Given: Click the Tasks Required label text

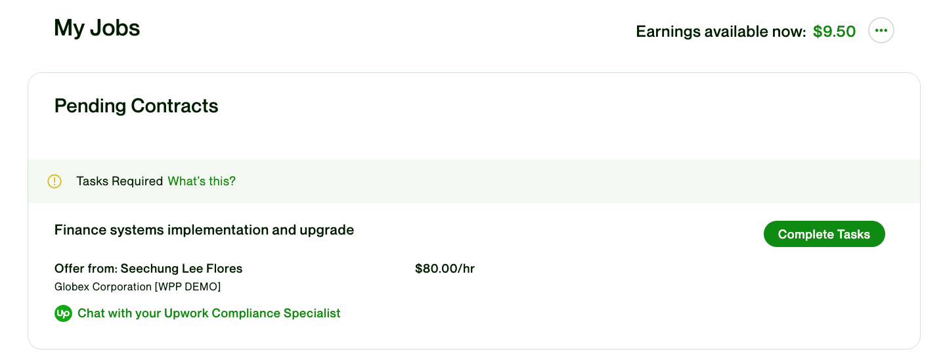Looking at the screenshot, I should [x=120, y=181].
